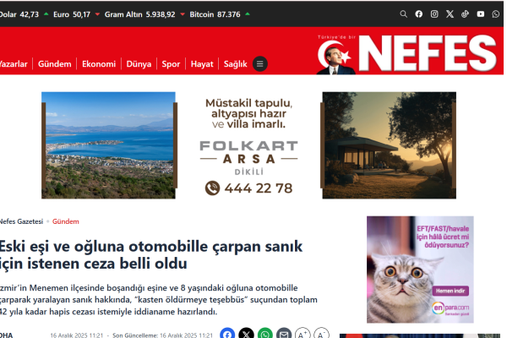Share the article by email

(x=284, y=334)
